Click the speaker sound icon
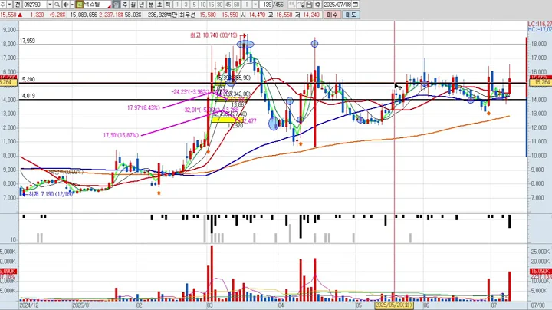Viewport: 552px width, 310px height. pos(66,5)
